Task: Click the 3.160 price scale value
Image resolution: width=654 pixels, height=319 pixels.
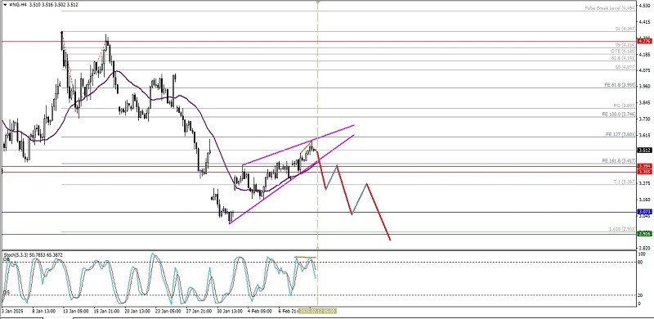Action: point(644,200)
